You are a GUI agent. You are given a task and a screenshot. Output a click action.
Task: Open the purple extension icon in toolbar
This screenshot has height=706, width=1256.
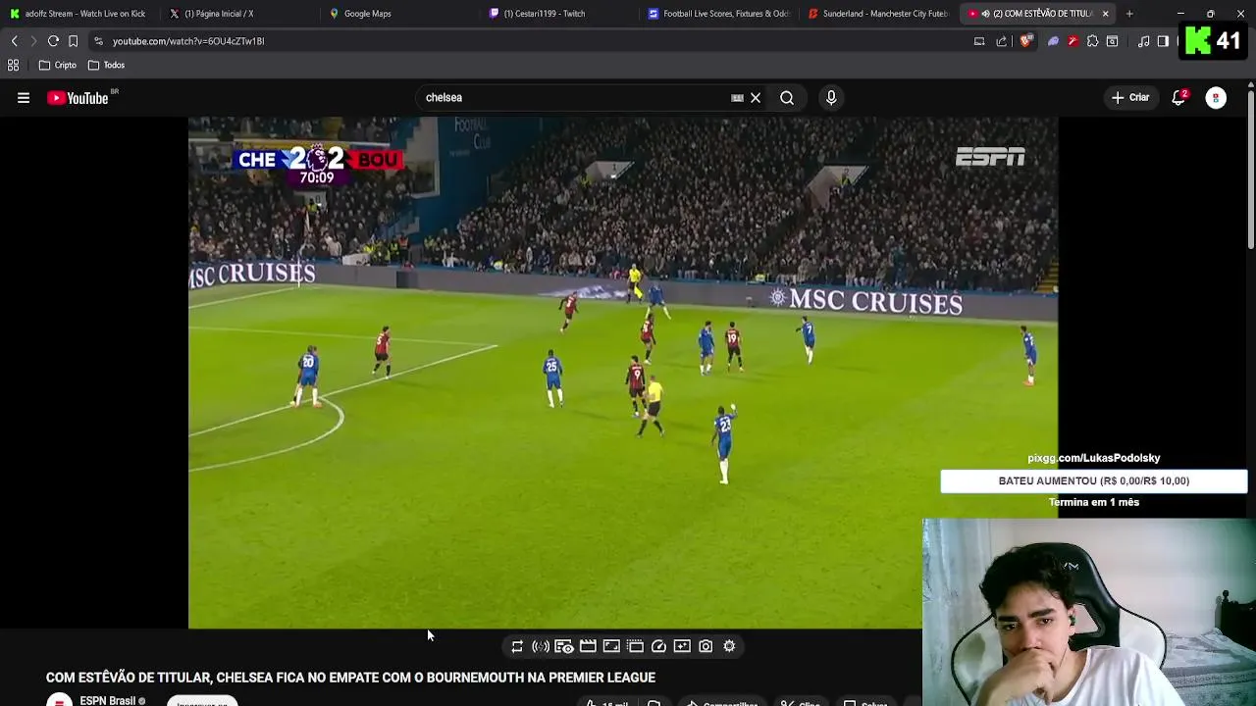coord(1053,41)
